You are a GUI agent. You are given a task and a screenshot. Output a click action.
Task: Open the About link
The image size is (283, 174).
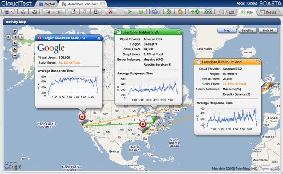pyautogui.click(x=241, y=3)
